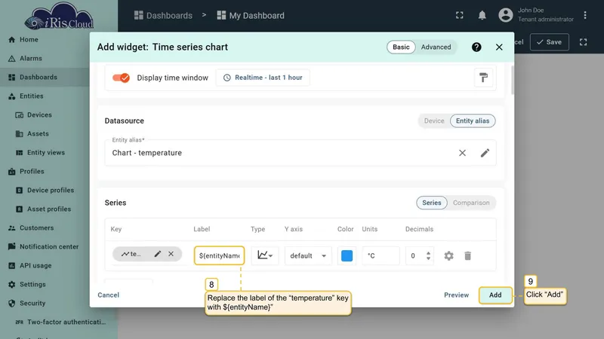Image resolution: width=604 pixels, height=339 pixels.
Task: Open the Y axis default dropdown
Action: pyautogui.click(x=308, y=255)
